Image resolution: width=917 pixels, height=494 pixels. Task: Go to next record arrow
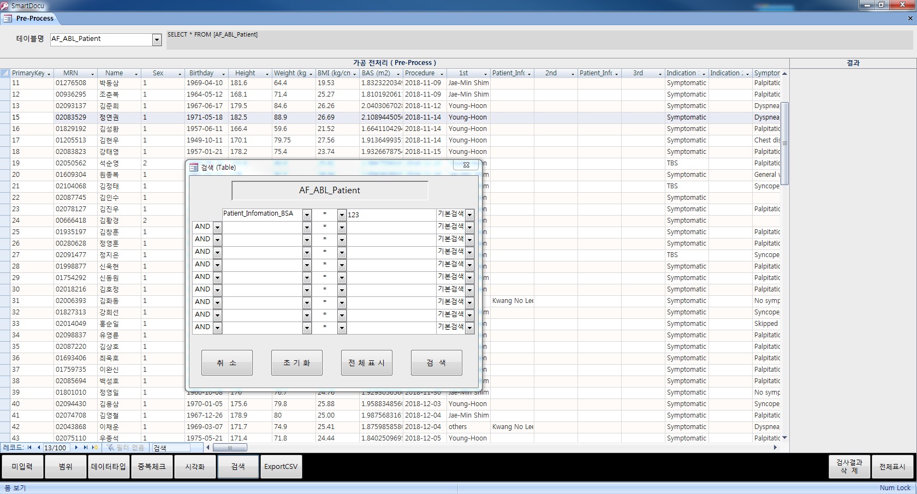[76, 448]
